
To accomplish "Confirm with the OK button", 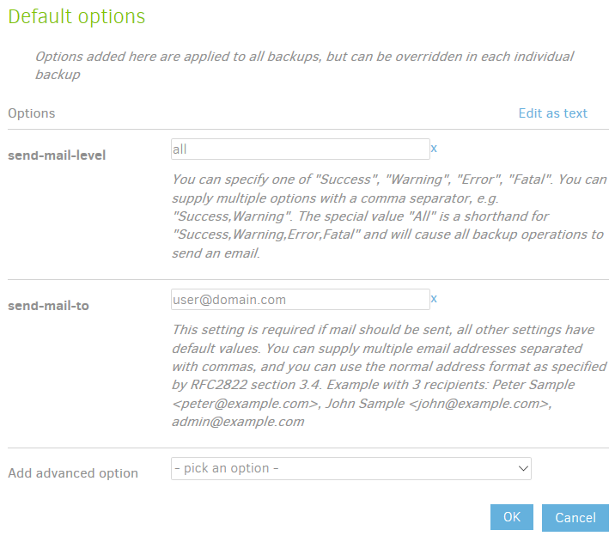I will click(x=512, y=517).
